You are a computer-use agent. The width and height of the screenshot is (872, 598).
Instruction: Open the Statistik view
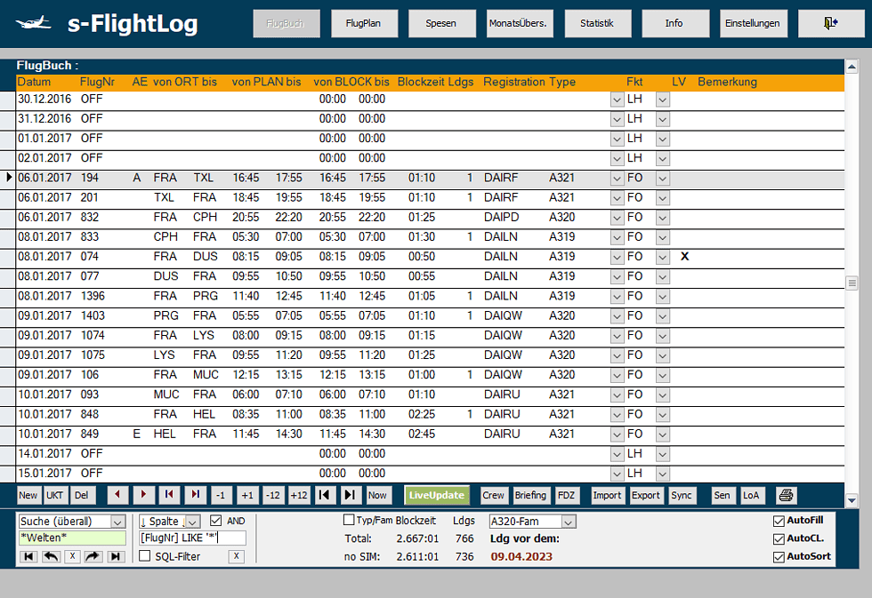coord(597,24)
